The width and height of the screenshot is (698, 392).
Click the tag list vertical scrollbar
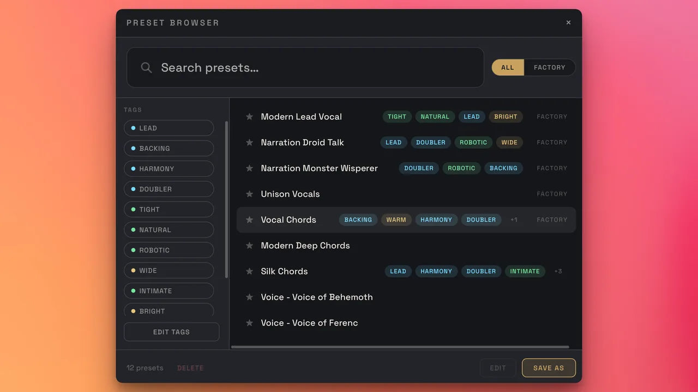(x=226, y=199)
